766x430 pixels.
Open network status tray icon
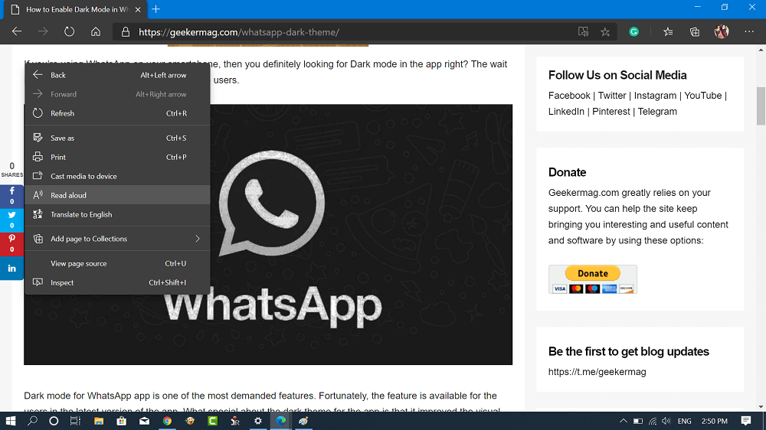653,421
